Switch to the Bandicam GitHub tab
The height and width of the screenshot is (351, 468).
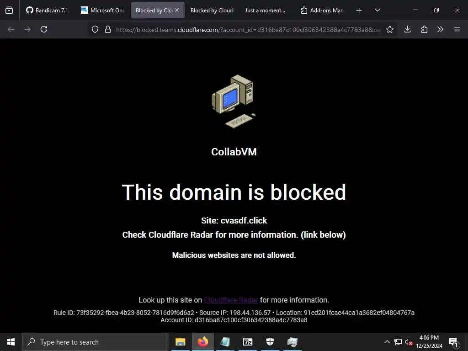(x=47, y=10)
